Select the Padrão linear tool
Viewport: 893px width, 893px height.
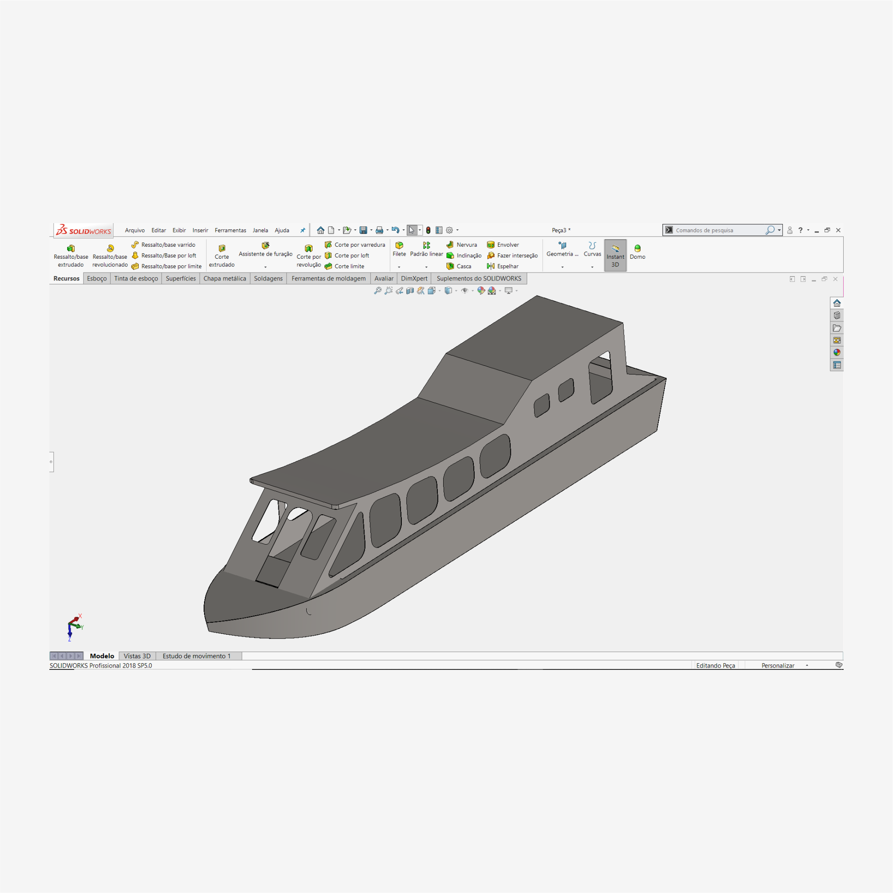tap(426, 250)
